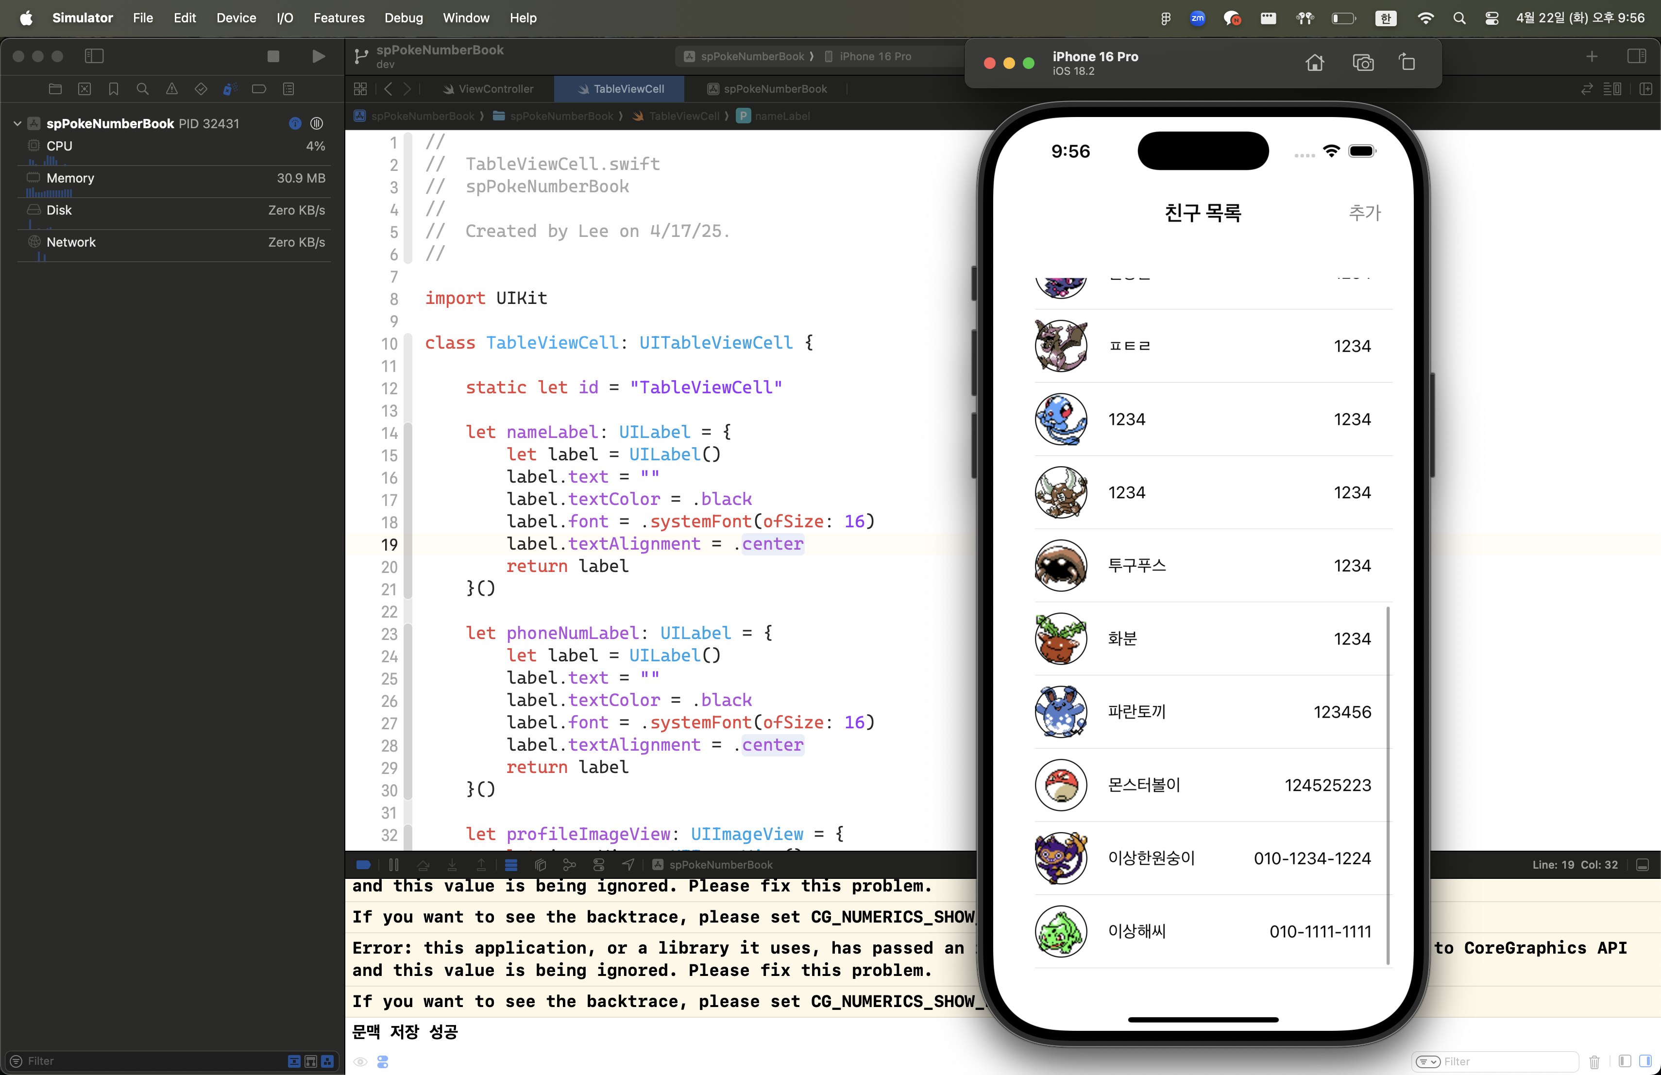1661x1075 pixels.
Task: Pause program execution in debug bar
Action: (x=393, y=864)
